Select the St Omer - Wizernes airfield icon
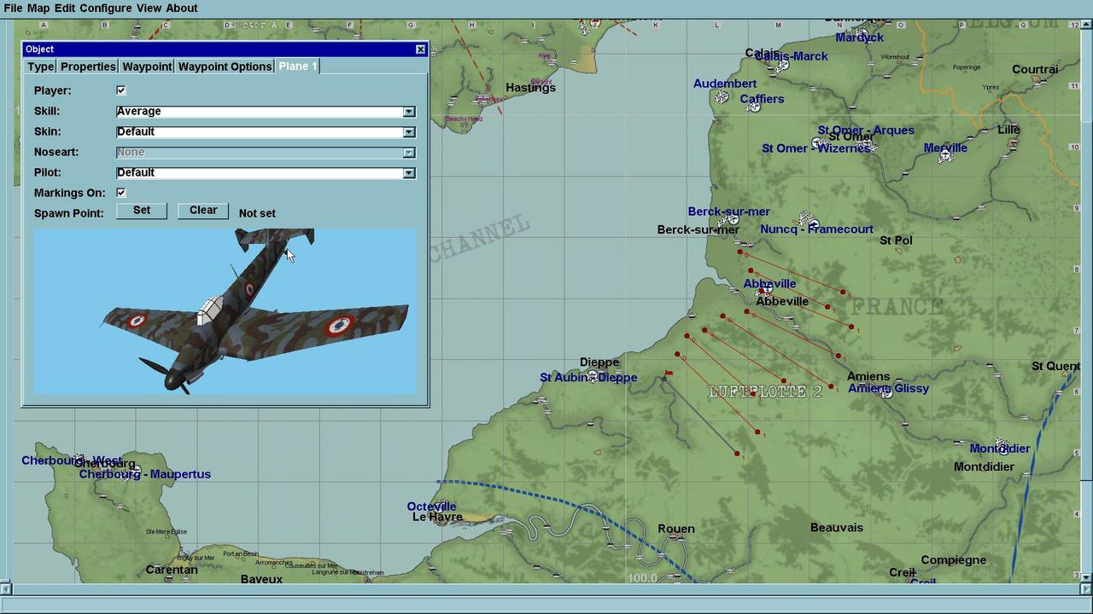Screen dimensions: 1093x614 [x=817, y=142]
